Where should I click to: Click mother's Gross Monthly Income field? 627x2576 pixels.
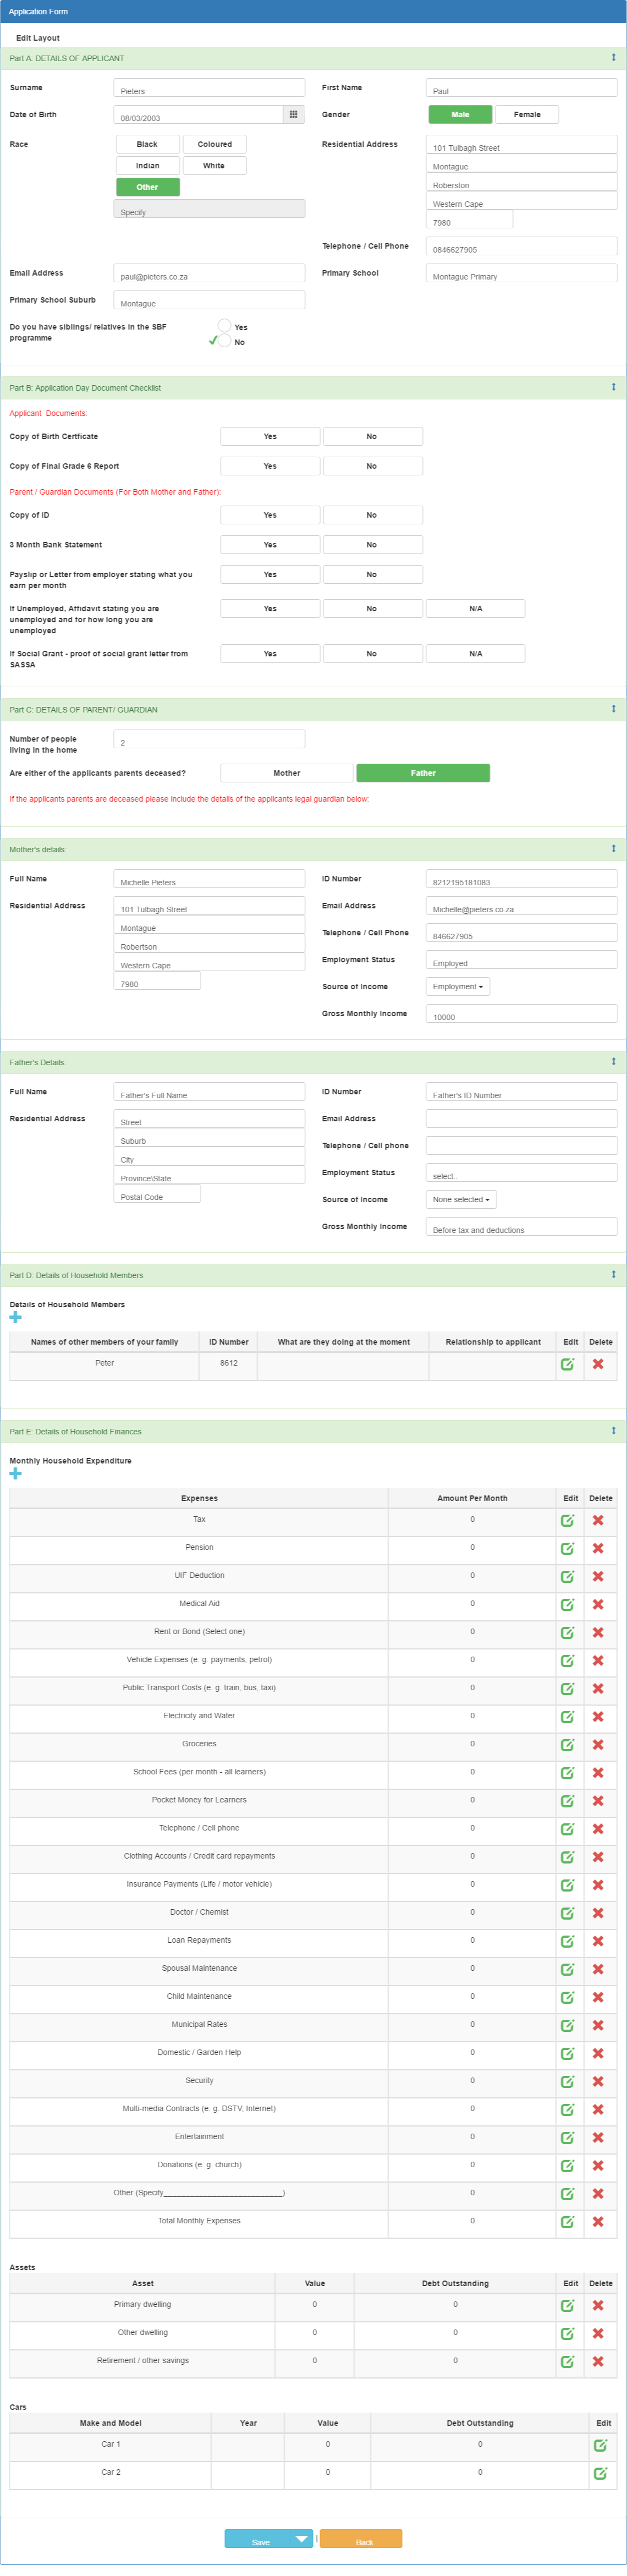[521, 1014]
